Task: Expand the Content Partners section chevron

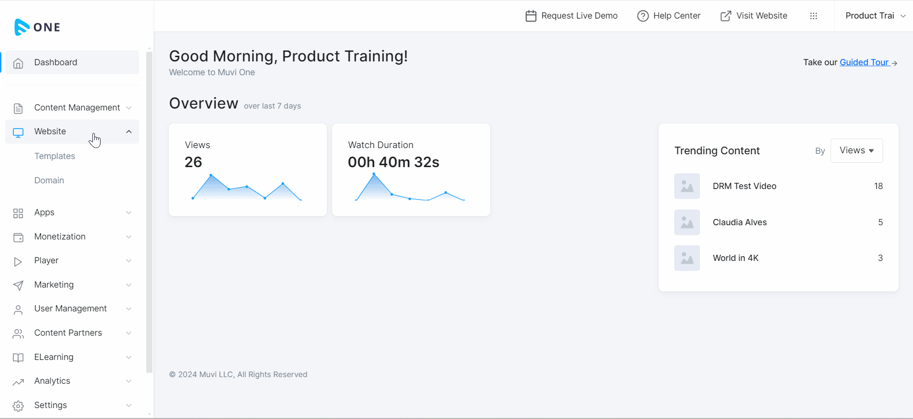Action: [129, 333]
